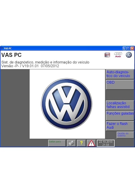Open help with yellow question mark
The image size is (135, 193).
pyautogui.click(x=81, y=143)
